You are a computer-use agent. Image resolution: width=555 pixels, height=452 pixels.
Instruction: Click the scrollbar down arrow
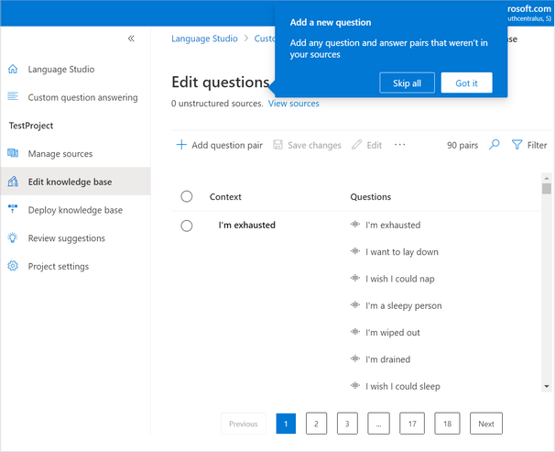point(547,386)
